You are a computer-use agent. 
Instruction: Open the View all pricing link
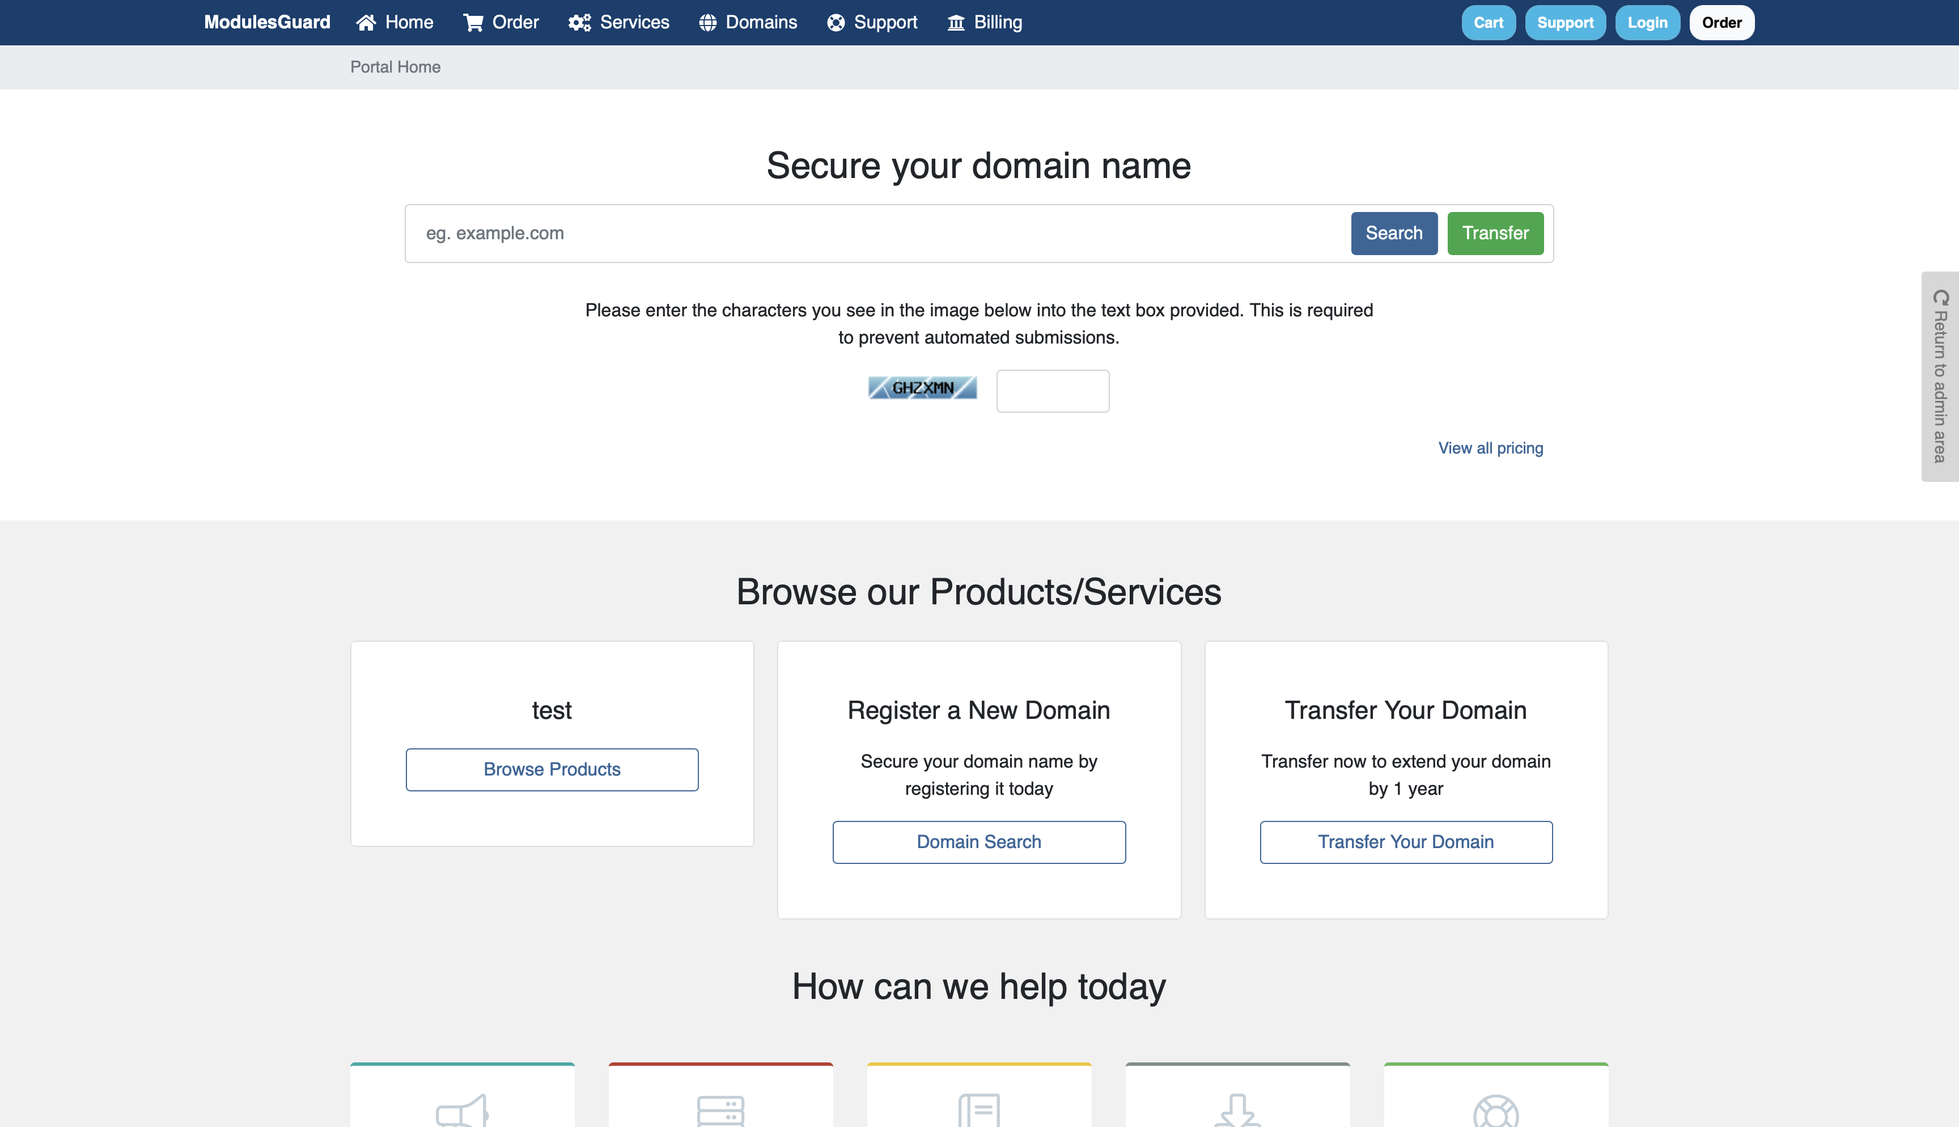point(1490,448)
